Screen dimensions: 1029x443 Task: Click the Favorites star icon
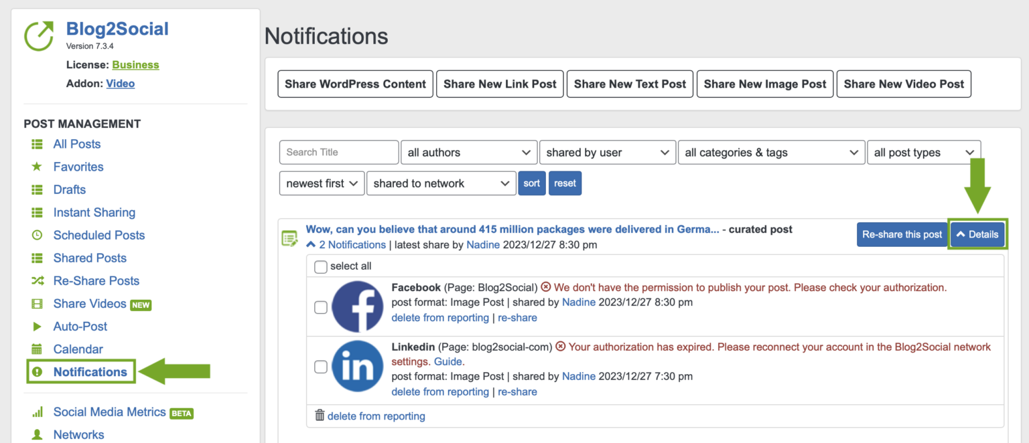pyautogui.click(x=38, y=167)
